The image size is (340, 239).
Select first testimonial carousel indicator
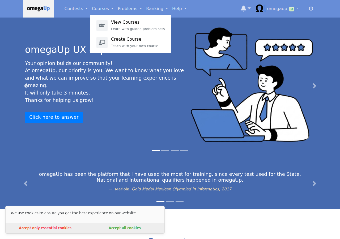tap(160, 202)
